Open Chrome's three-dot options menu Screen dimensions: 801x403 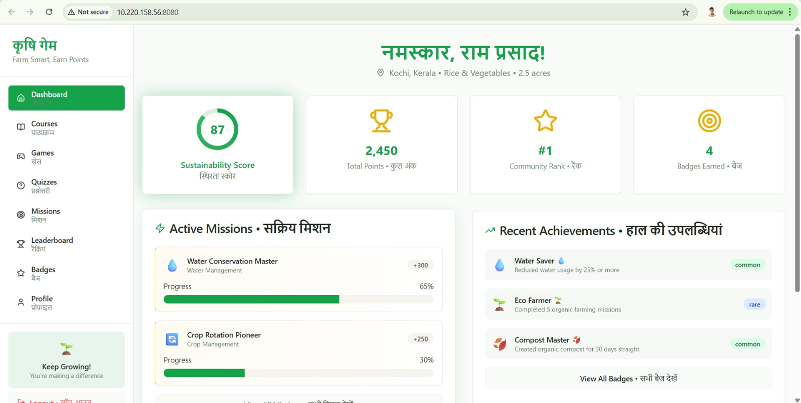coord(790,12)
